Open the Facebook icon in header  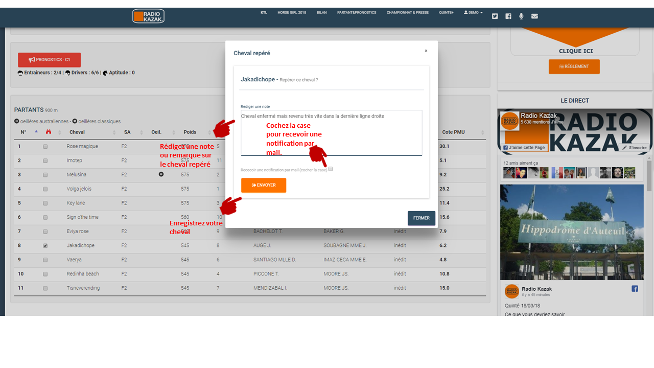click(508, 16)
